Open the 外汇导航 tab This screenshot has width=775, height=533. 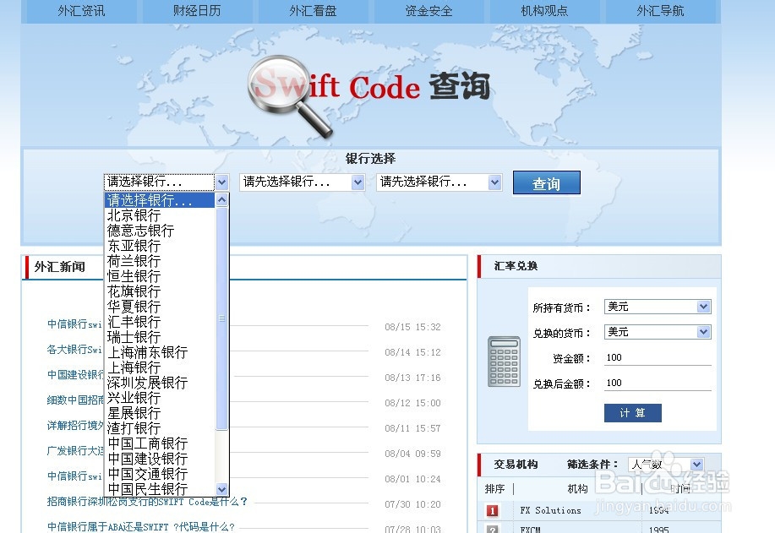(660, 11)
